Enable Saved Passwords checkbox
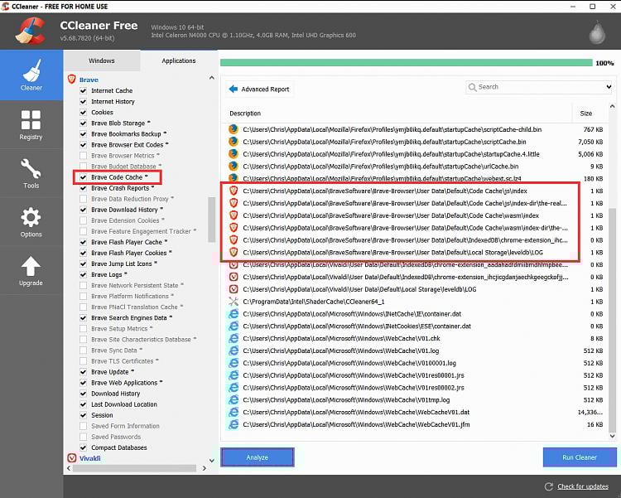621x498 pixels. click(83, 437)
